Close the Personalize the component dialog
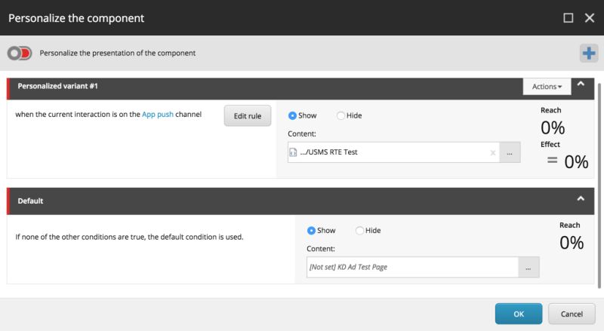The width and height of the screenshot is (604, 331). (x=590, y=17)
